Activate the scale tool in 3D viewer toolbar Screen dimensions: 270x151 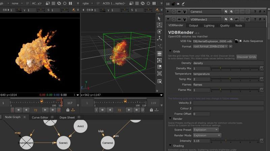[159, 38]
